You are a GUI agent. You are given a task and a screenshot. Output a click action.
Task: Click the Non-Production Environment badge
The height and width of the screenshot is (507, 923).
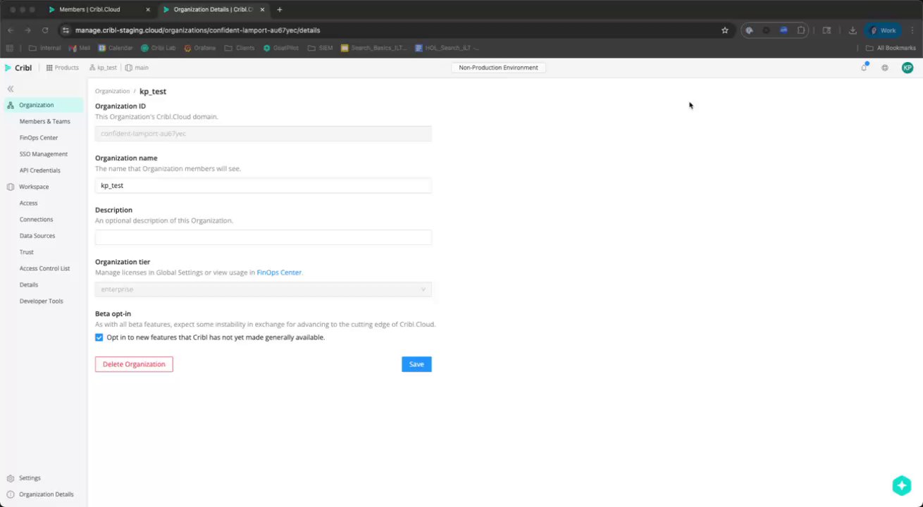tap(498, 68)
